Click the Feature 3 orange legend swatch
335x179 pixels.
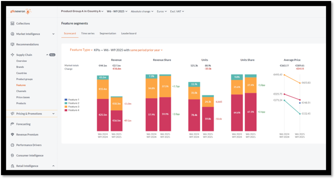click(66, 107)
